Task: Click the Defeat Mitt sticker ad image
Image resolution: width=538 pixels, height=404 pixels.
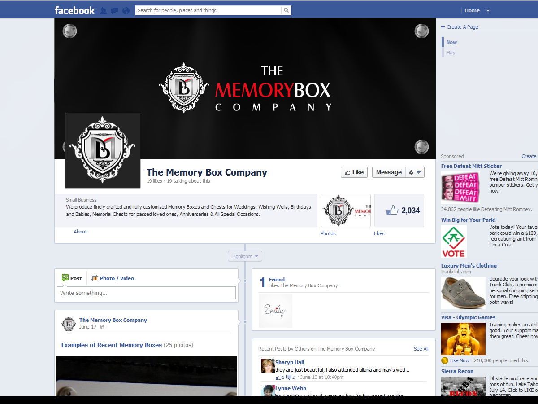Action: point(460,188)
